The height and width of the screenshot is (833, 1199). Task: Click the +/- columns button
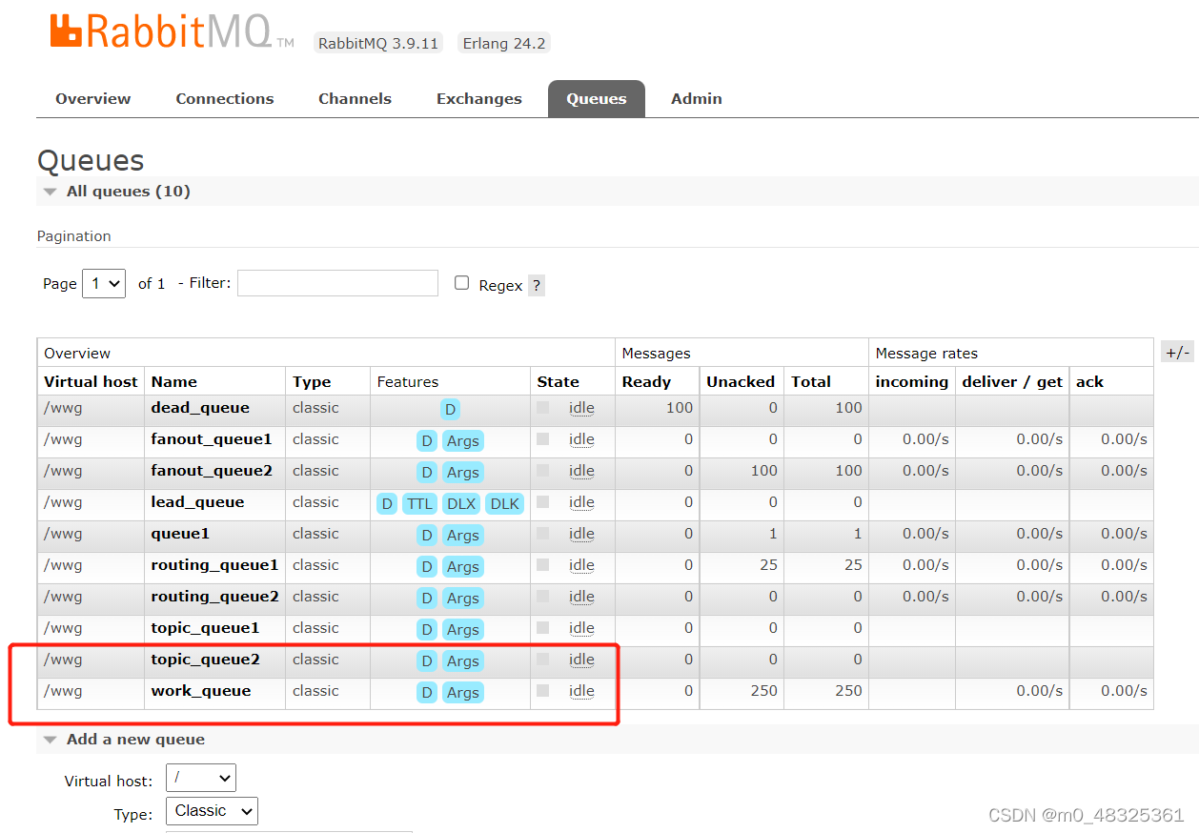[1177, 353]
